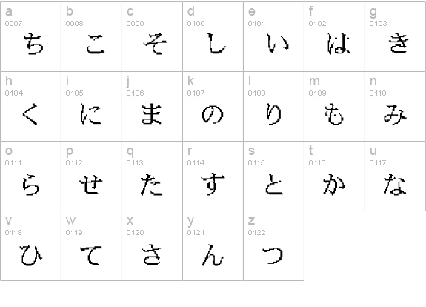Screen dimensions: 426x307
Task: Pick the は glyph labeled 0102
Action: pyautogui.click(x=339, y=44)
